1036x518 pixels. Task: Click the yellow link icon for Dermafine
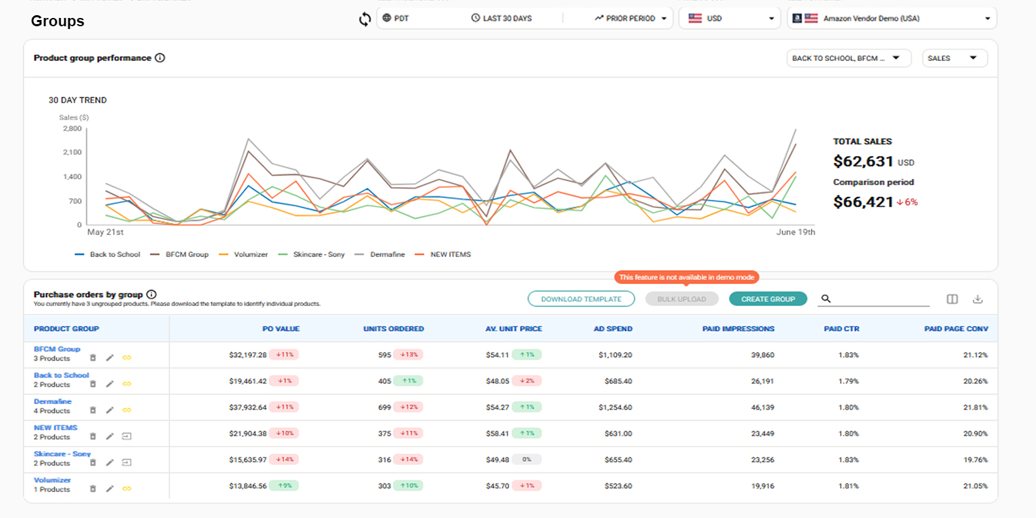pos(126,410)
